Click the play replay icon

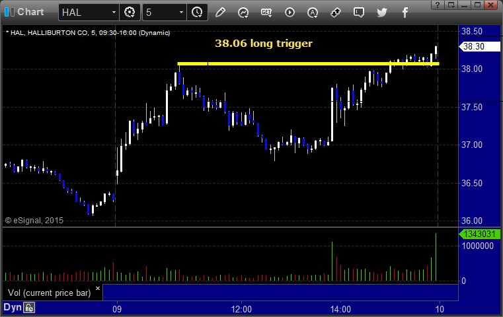pyautogui.click(x=290, y=13)
